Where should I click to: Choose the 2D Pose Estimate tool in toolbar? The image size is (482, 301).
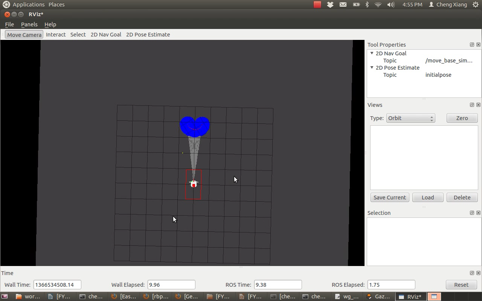[x=148, y=34]
